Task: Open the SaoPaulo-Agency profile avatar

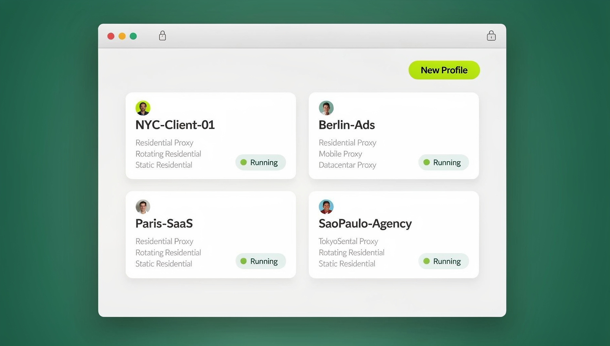Action: 326,207
